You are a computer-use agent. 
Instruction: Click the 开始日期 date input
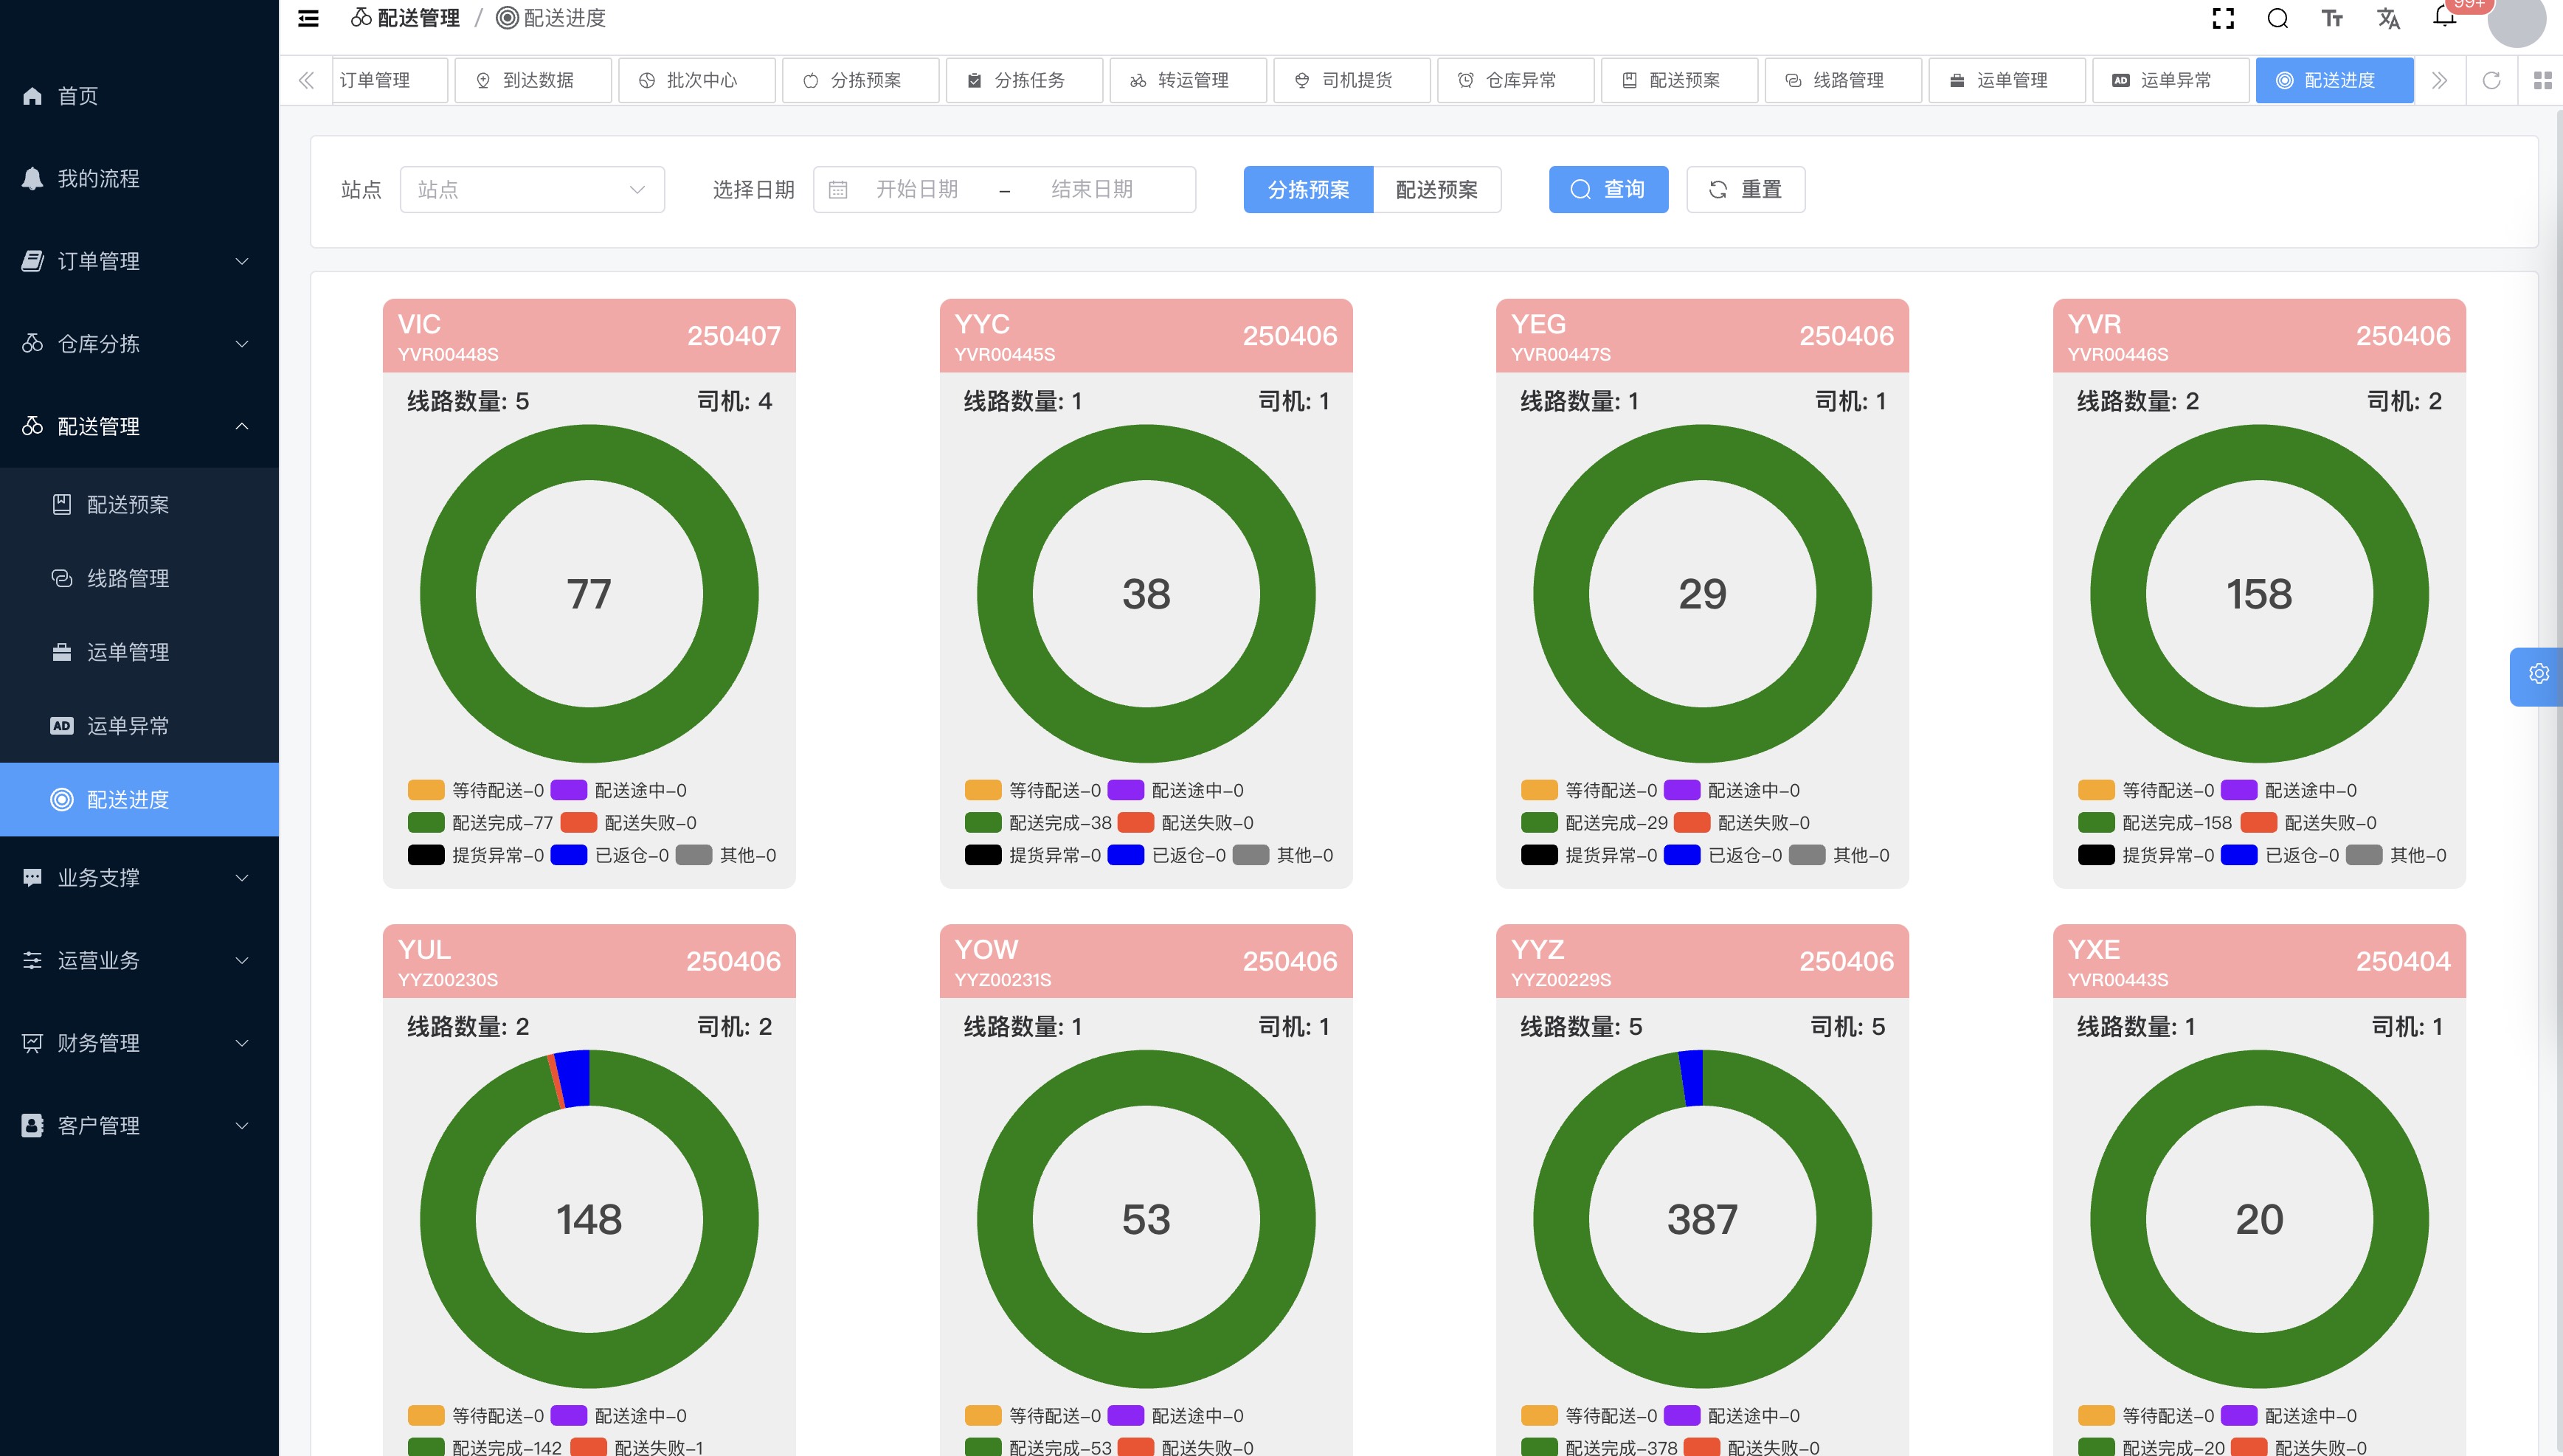(x=916, y=189)
